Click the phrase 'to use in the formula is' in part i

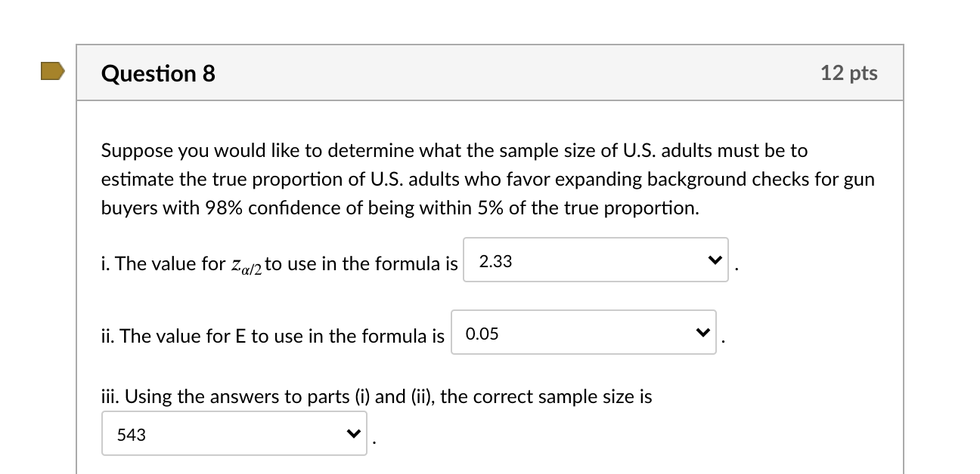point(361,263)
